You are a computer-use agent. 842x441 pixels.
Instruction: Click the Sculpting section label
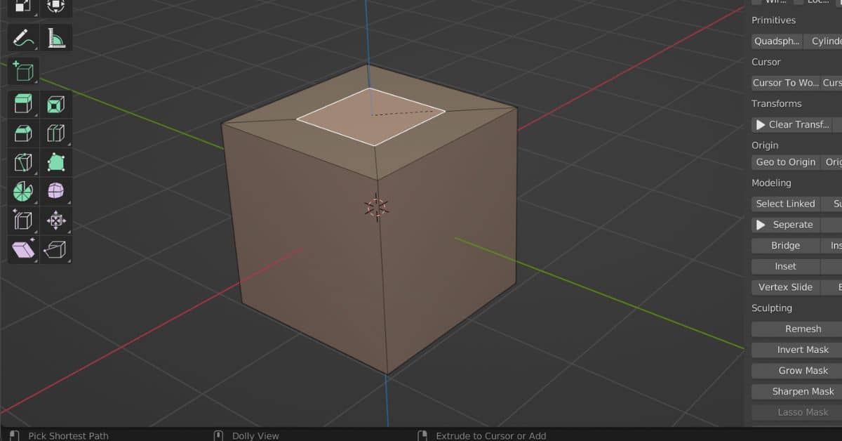point(771,308)
